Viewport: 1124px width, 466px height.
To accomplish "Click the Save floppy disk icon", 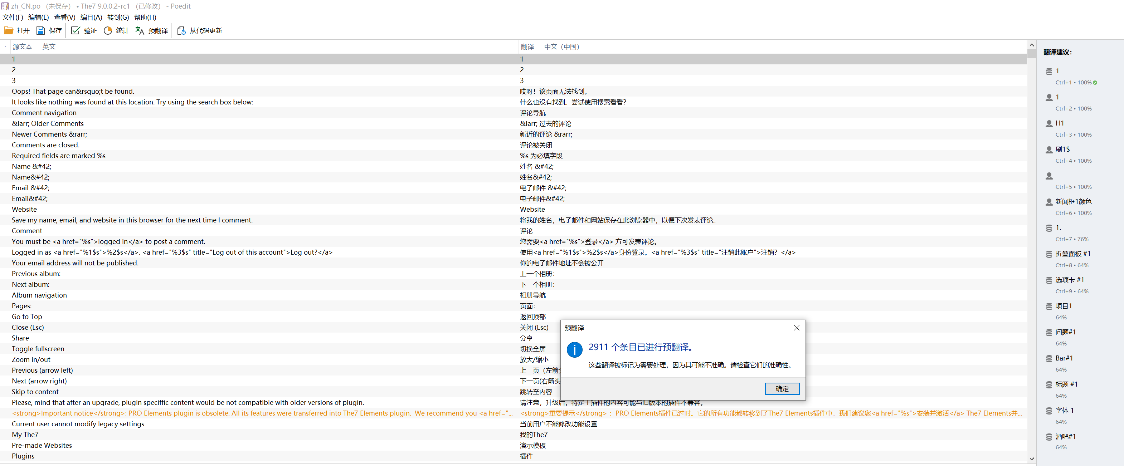I will coord(40,30).
